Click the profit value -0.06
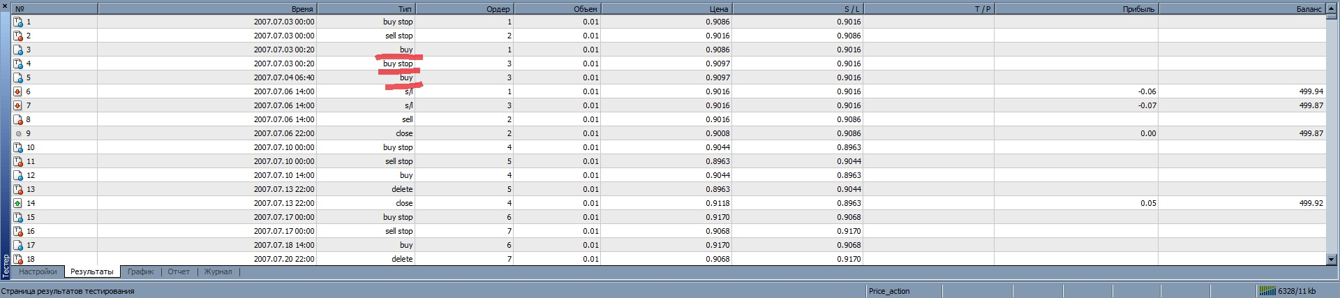 [x=1147, y=91]
